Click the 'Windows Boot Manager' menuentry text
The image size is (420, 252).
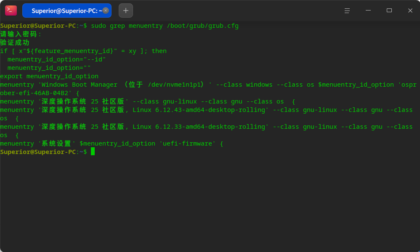pos(79,85)
